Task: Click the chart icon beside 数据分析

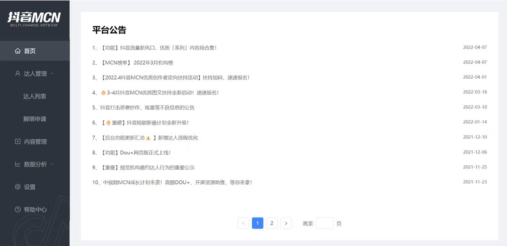Action: click(x=17, y=164)
